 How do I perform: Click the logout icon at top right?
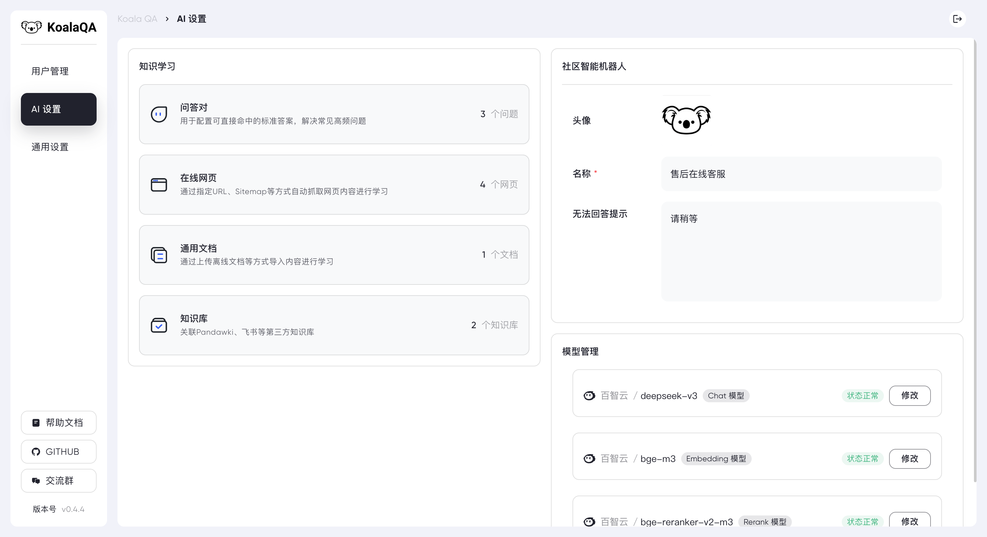(x=957, y=19)
